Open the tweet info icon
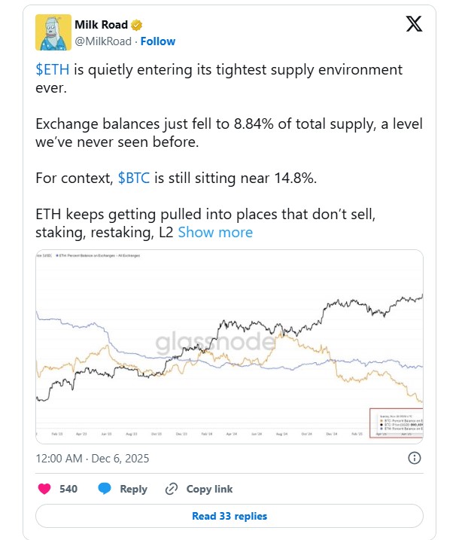The width and height of the screenshot is (468, 540). pyautogui.click(x=414, y=457)
